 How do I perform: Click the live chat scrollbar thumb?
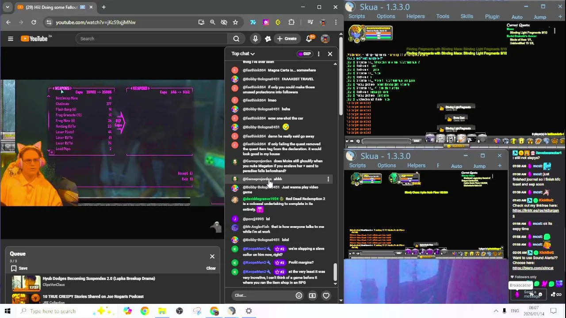335,272
